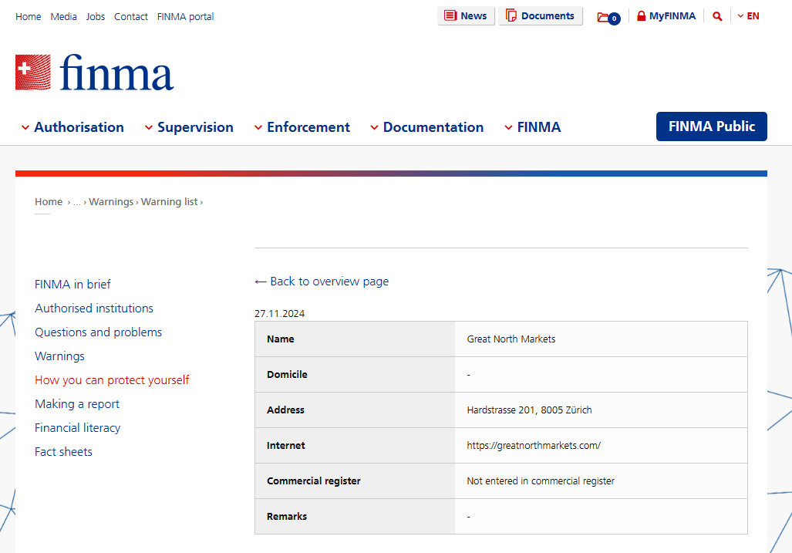Expand the breadcrumb ellipsis
Viewport: 792px width, 553px height.
pos(77,202)
